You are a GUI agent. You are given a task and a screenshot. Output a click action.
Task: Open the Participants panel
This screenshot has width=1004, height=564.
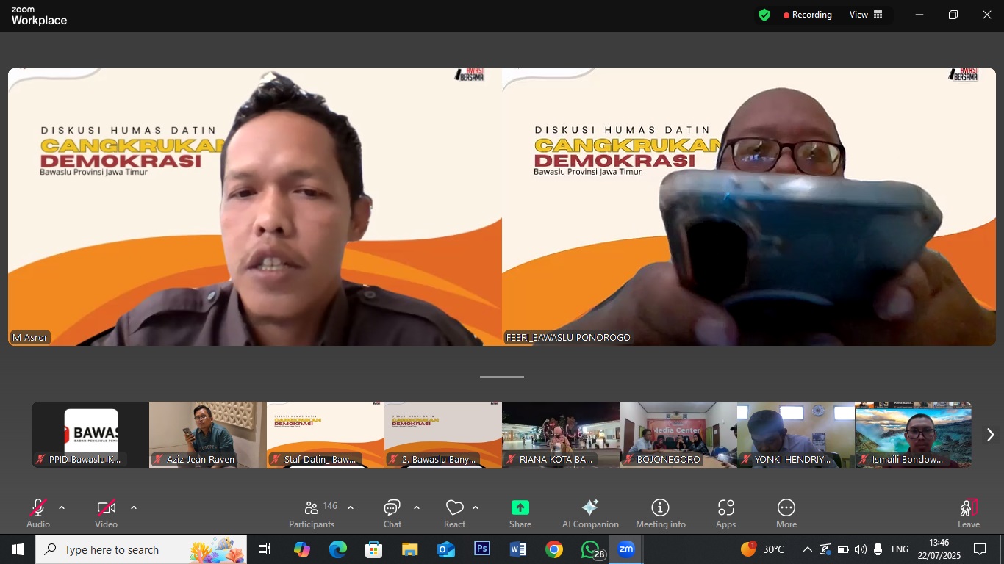[312, 513]
